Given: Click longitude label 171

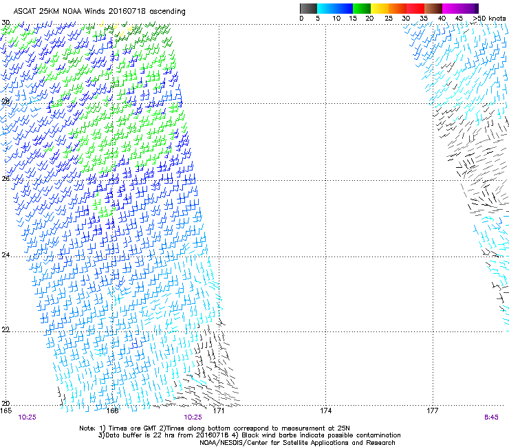Looking at the screenshot, I should tap(219, 411).
